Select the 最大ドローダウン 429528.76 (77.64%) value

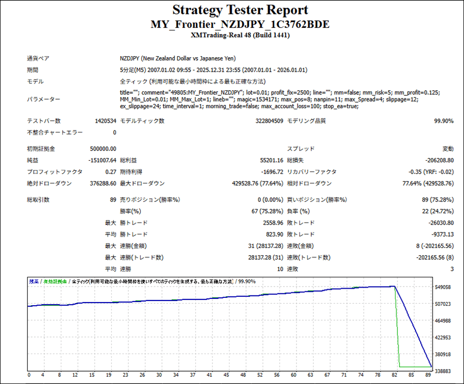[253, 183]
